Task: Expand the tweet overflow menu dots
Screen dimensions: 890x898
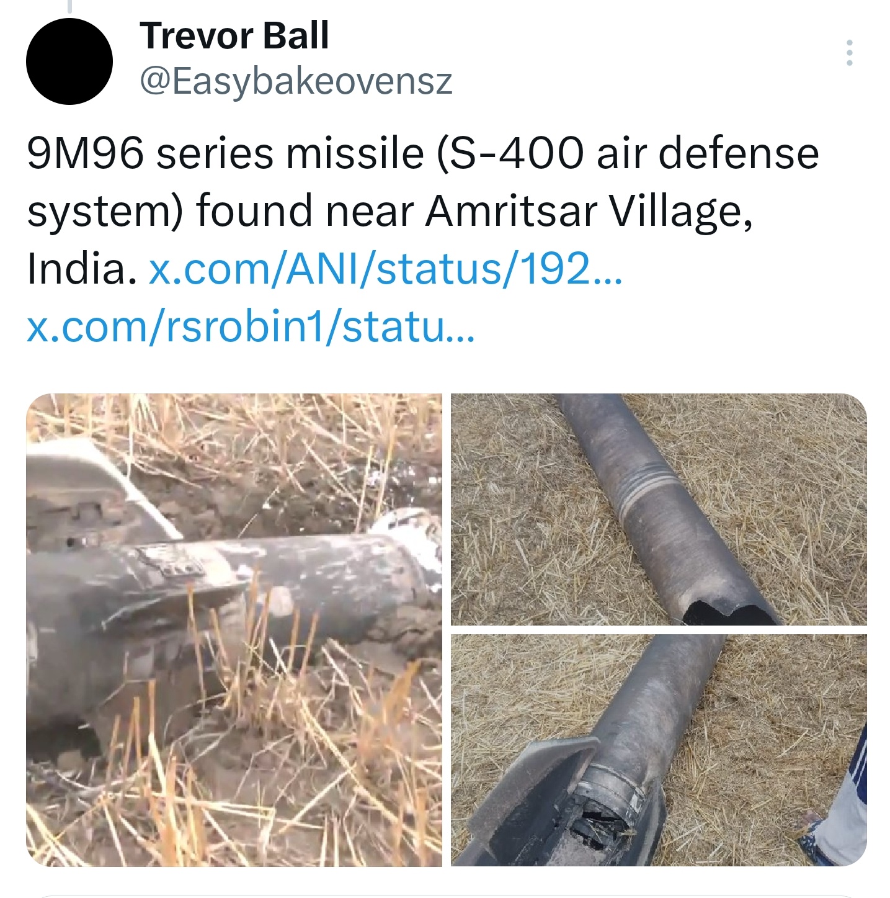Action: (849, 53)
